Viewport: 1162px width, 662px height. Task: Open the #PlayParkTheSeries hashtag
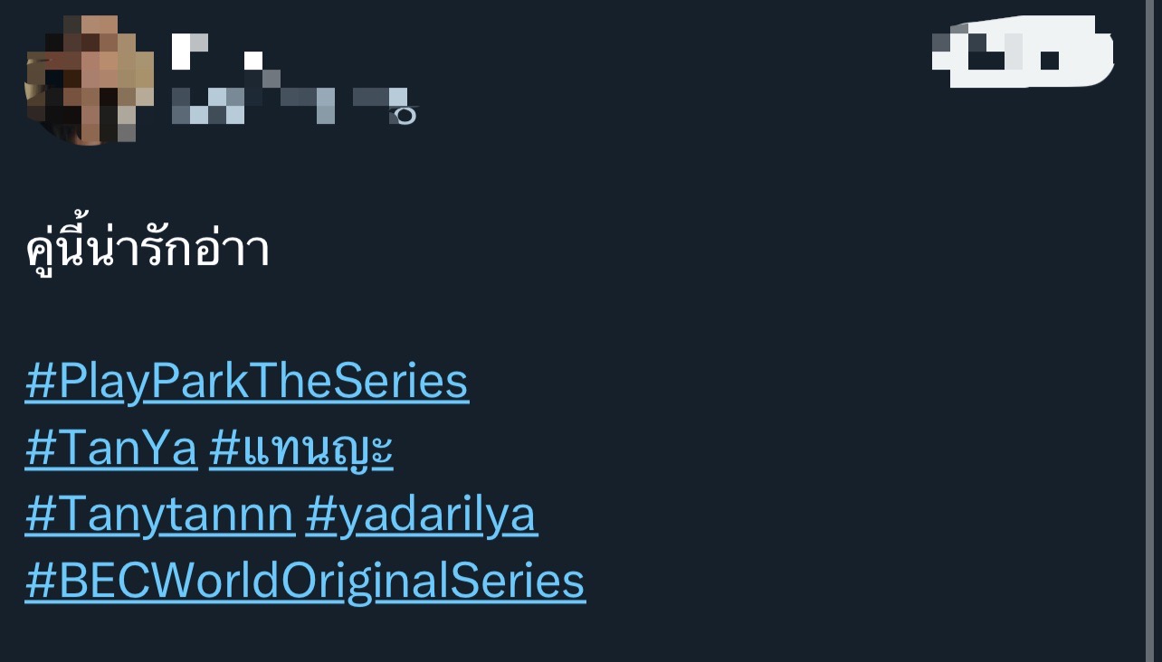[x=246, y=382]
